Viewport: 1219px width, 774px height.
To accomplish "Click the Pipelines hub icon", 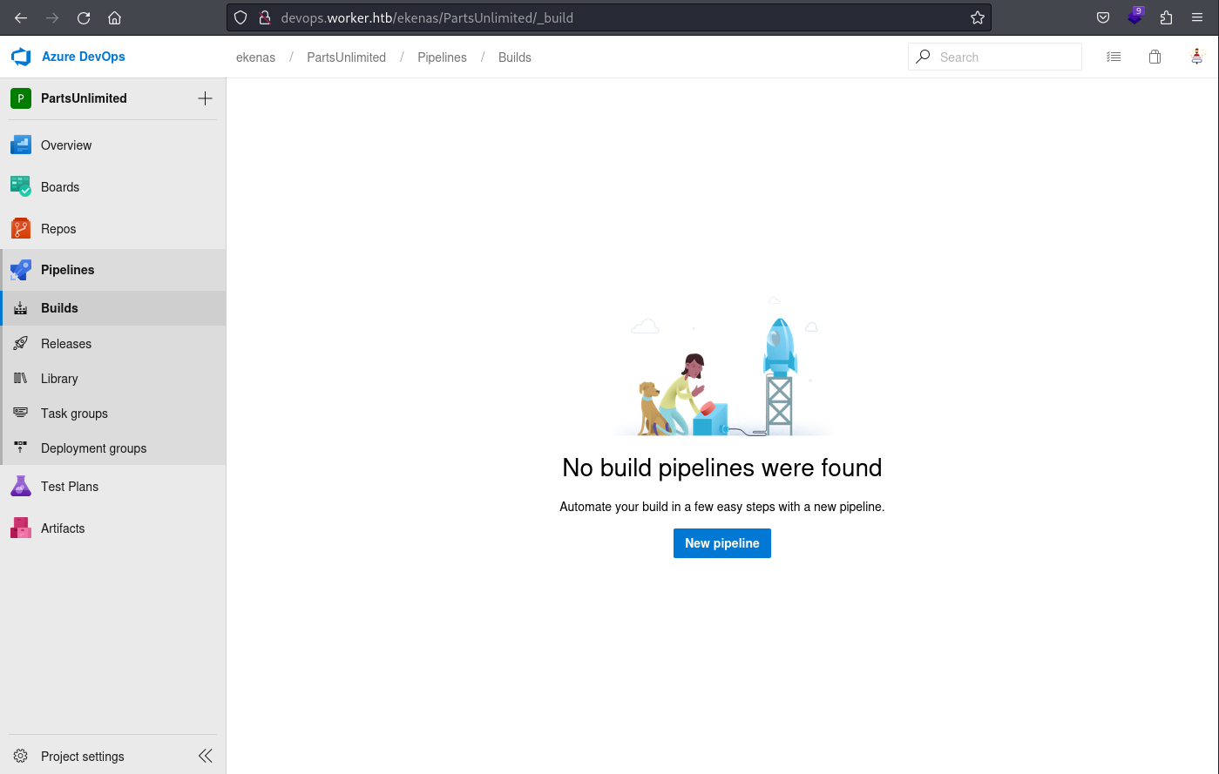I will point(21,270).
